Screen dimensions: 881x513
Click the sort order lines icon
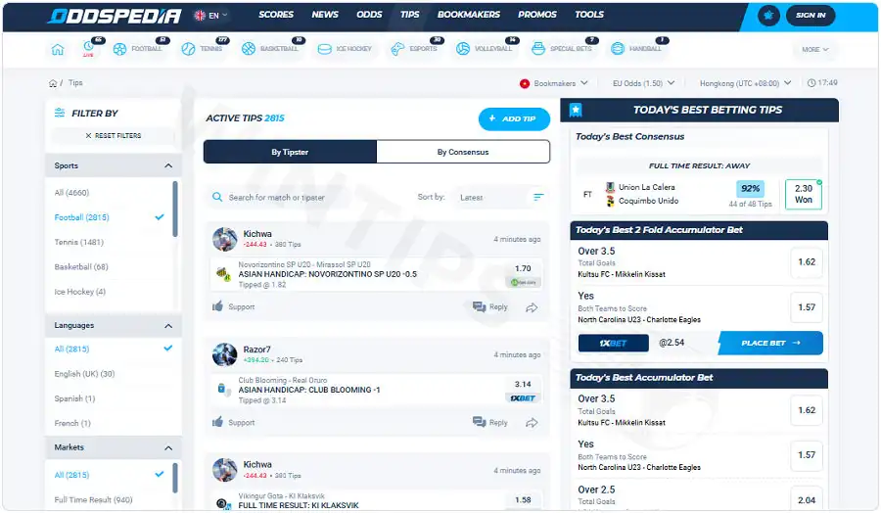(538, 197)
